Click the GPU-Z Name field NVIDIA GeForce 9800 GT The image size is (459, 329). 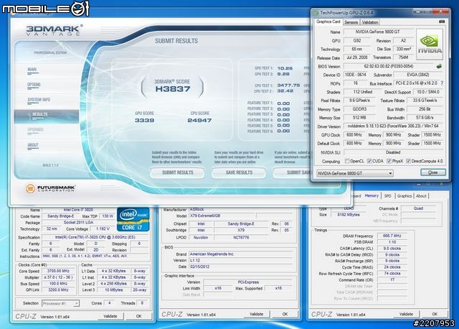click(x=378, y=32)
